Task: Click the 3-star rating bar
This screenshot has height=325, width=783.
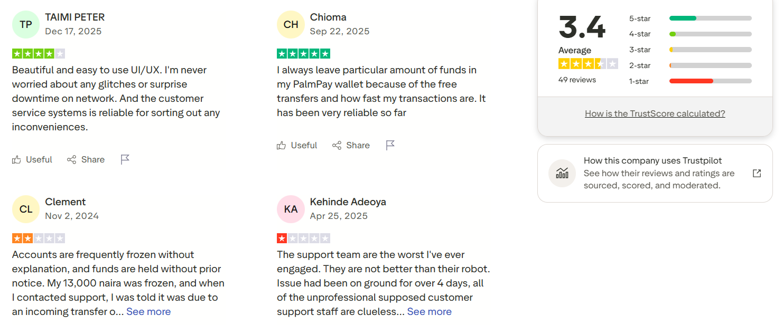Action: [x=710, y=50]
